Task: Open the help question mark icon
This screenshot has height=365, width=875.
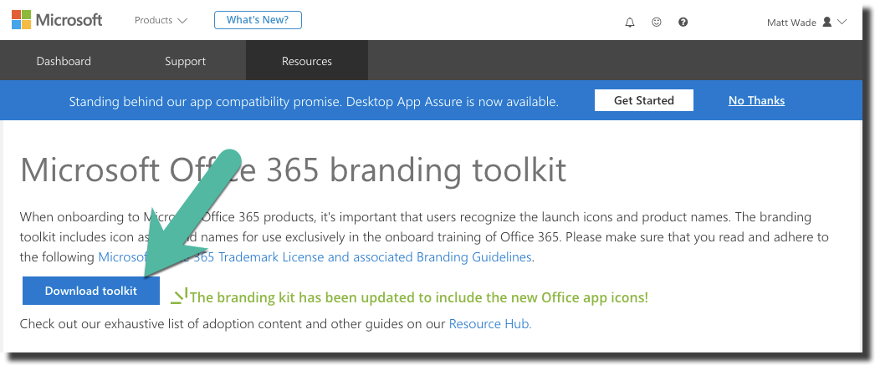Action: (683, 23)
